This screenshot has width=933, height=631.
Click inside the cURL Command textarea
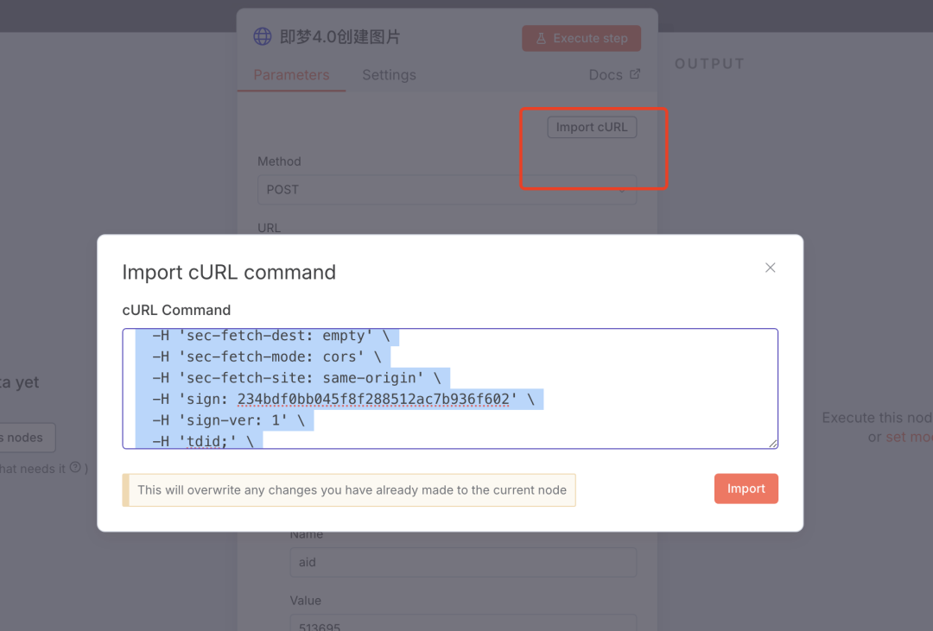449,388
